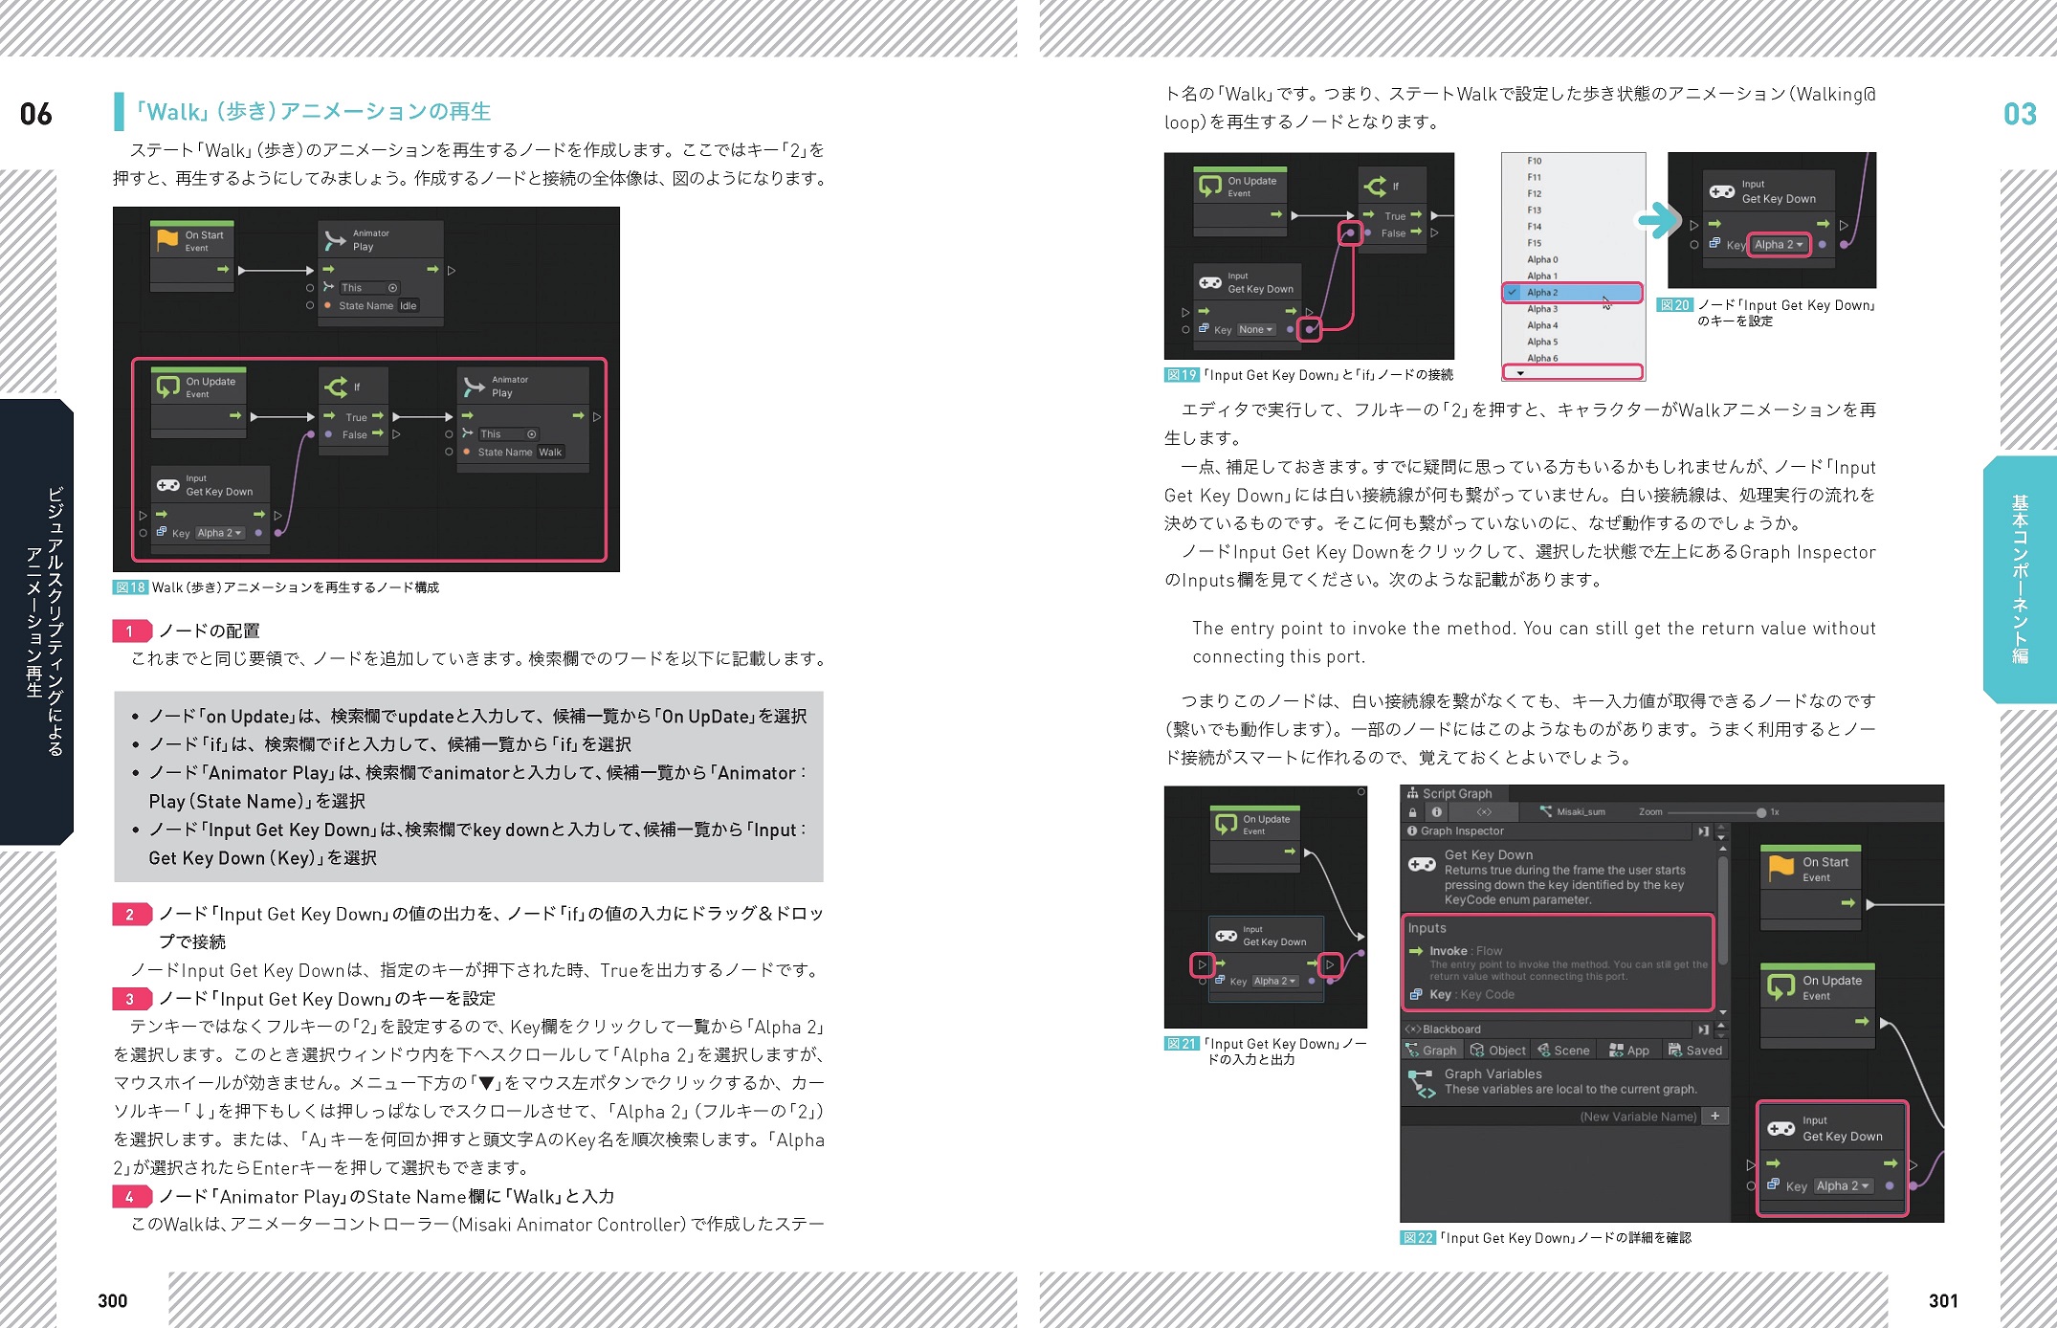Open Alpha 2 key dropdown in Script Graph
This screenshot has width=2057, height=1328.
pyautogui.click(x=1842, y=1185)
